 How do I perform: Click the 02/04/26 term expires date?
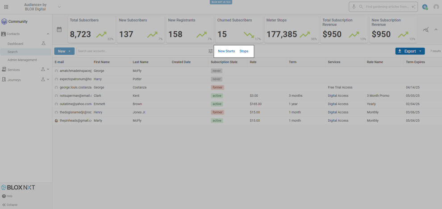coord(413,104)
